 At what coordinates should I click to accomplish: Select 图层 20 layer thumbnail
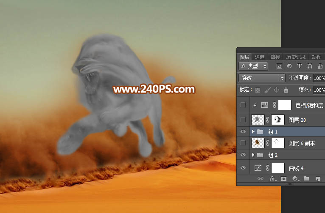point(258,120)
